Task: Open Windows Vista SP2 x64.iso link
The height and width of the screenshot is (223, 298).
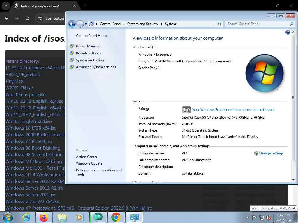Action: 32,202
